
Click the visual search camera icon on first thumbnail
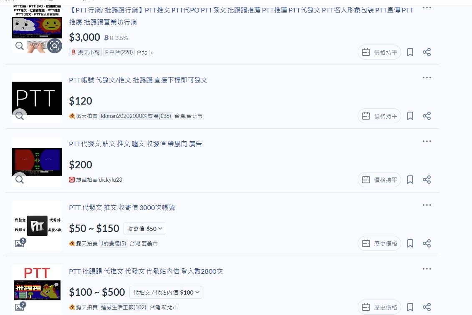coord(55,46)
